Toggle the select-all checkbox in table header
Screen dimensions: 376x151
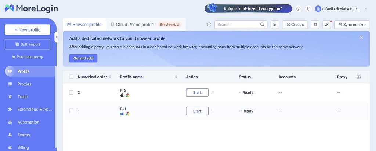click(x=71, y=77)
